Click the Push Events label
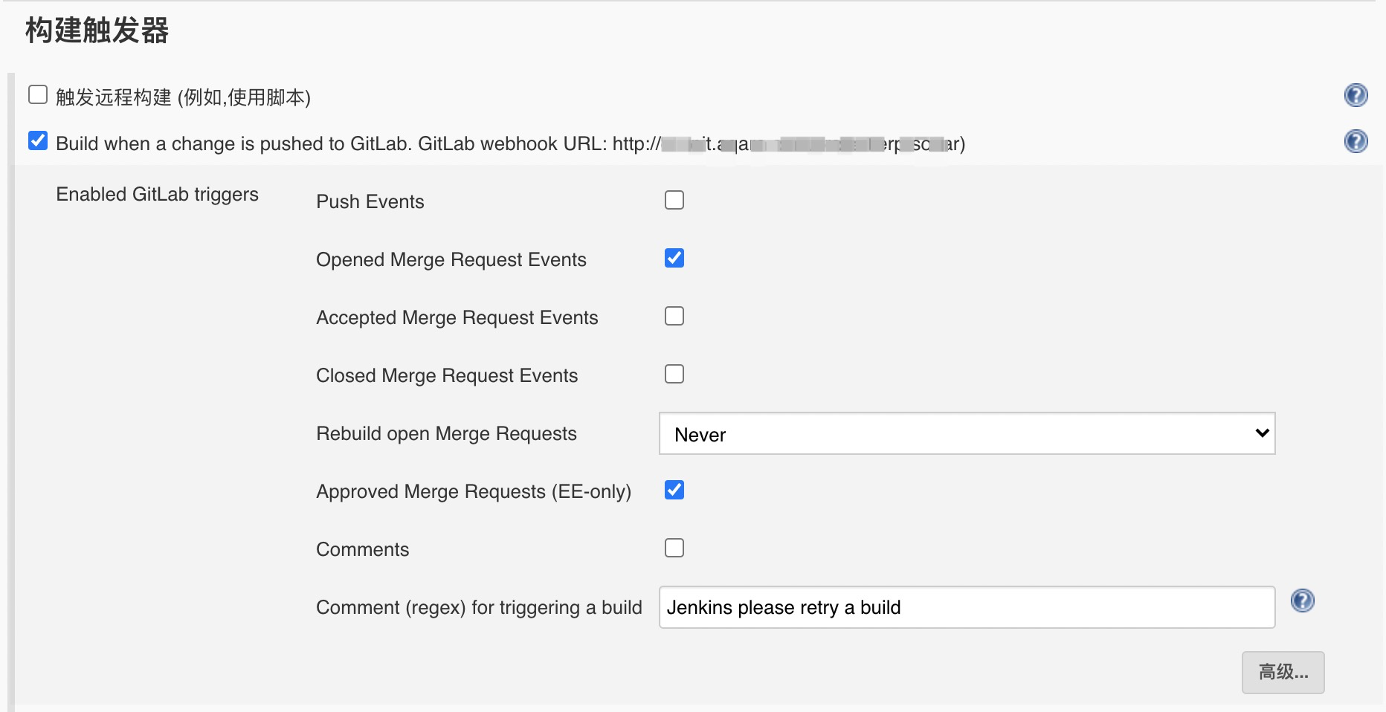The width and height of the screenshot is (1386, 712). (370, 201)
